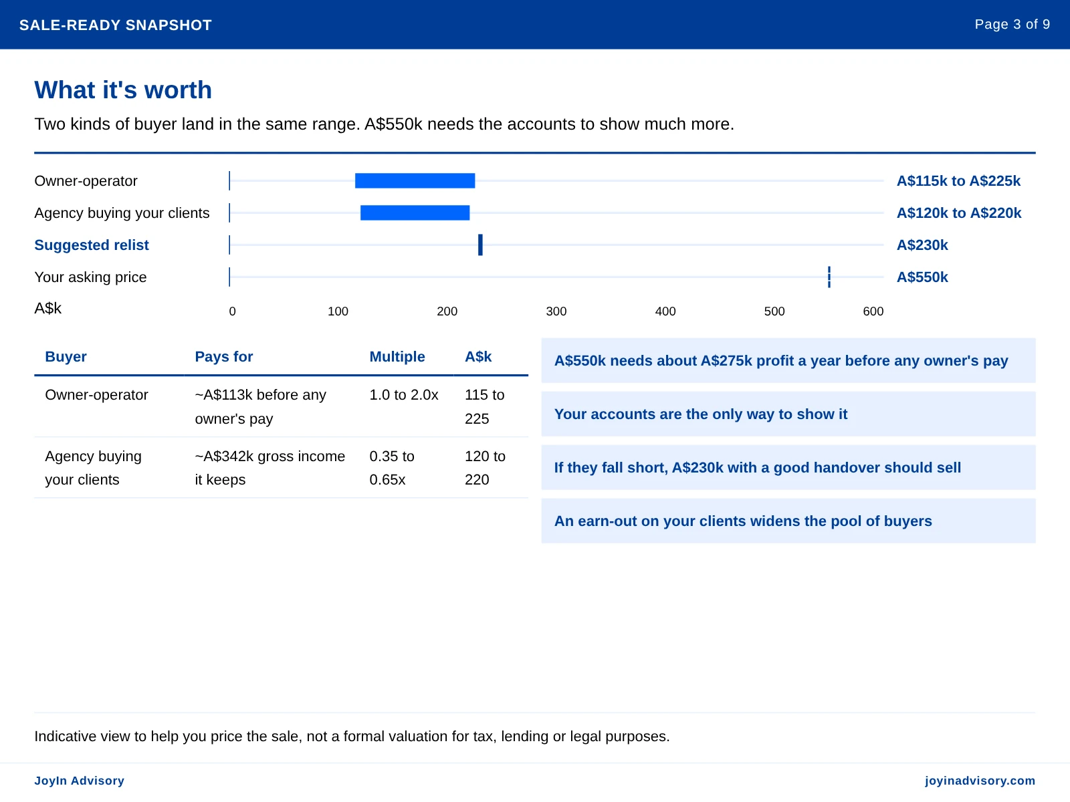1070x802 pixels.
Task: Click the 'A$120k to A$220k' value label
Action: [x=959, y=213]
